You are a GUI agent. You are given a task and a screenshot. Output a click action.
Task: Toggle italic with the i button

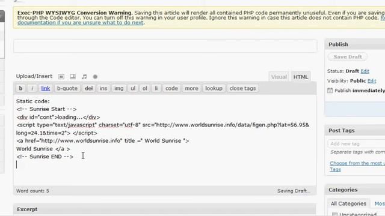point(32,88)
